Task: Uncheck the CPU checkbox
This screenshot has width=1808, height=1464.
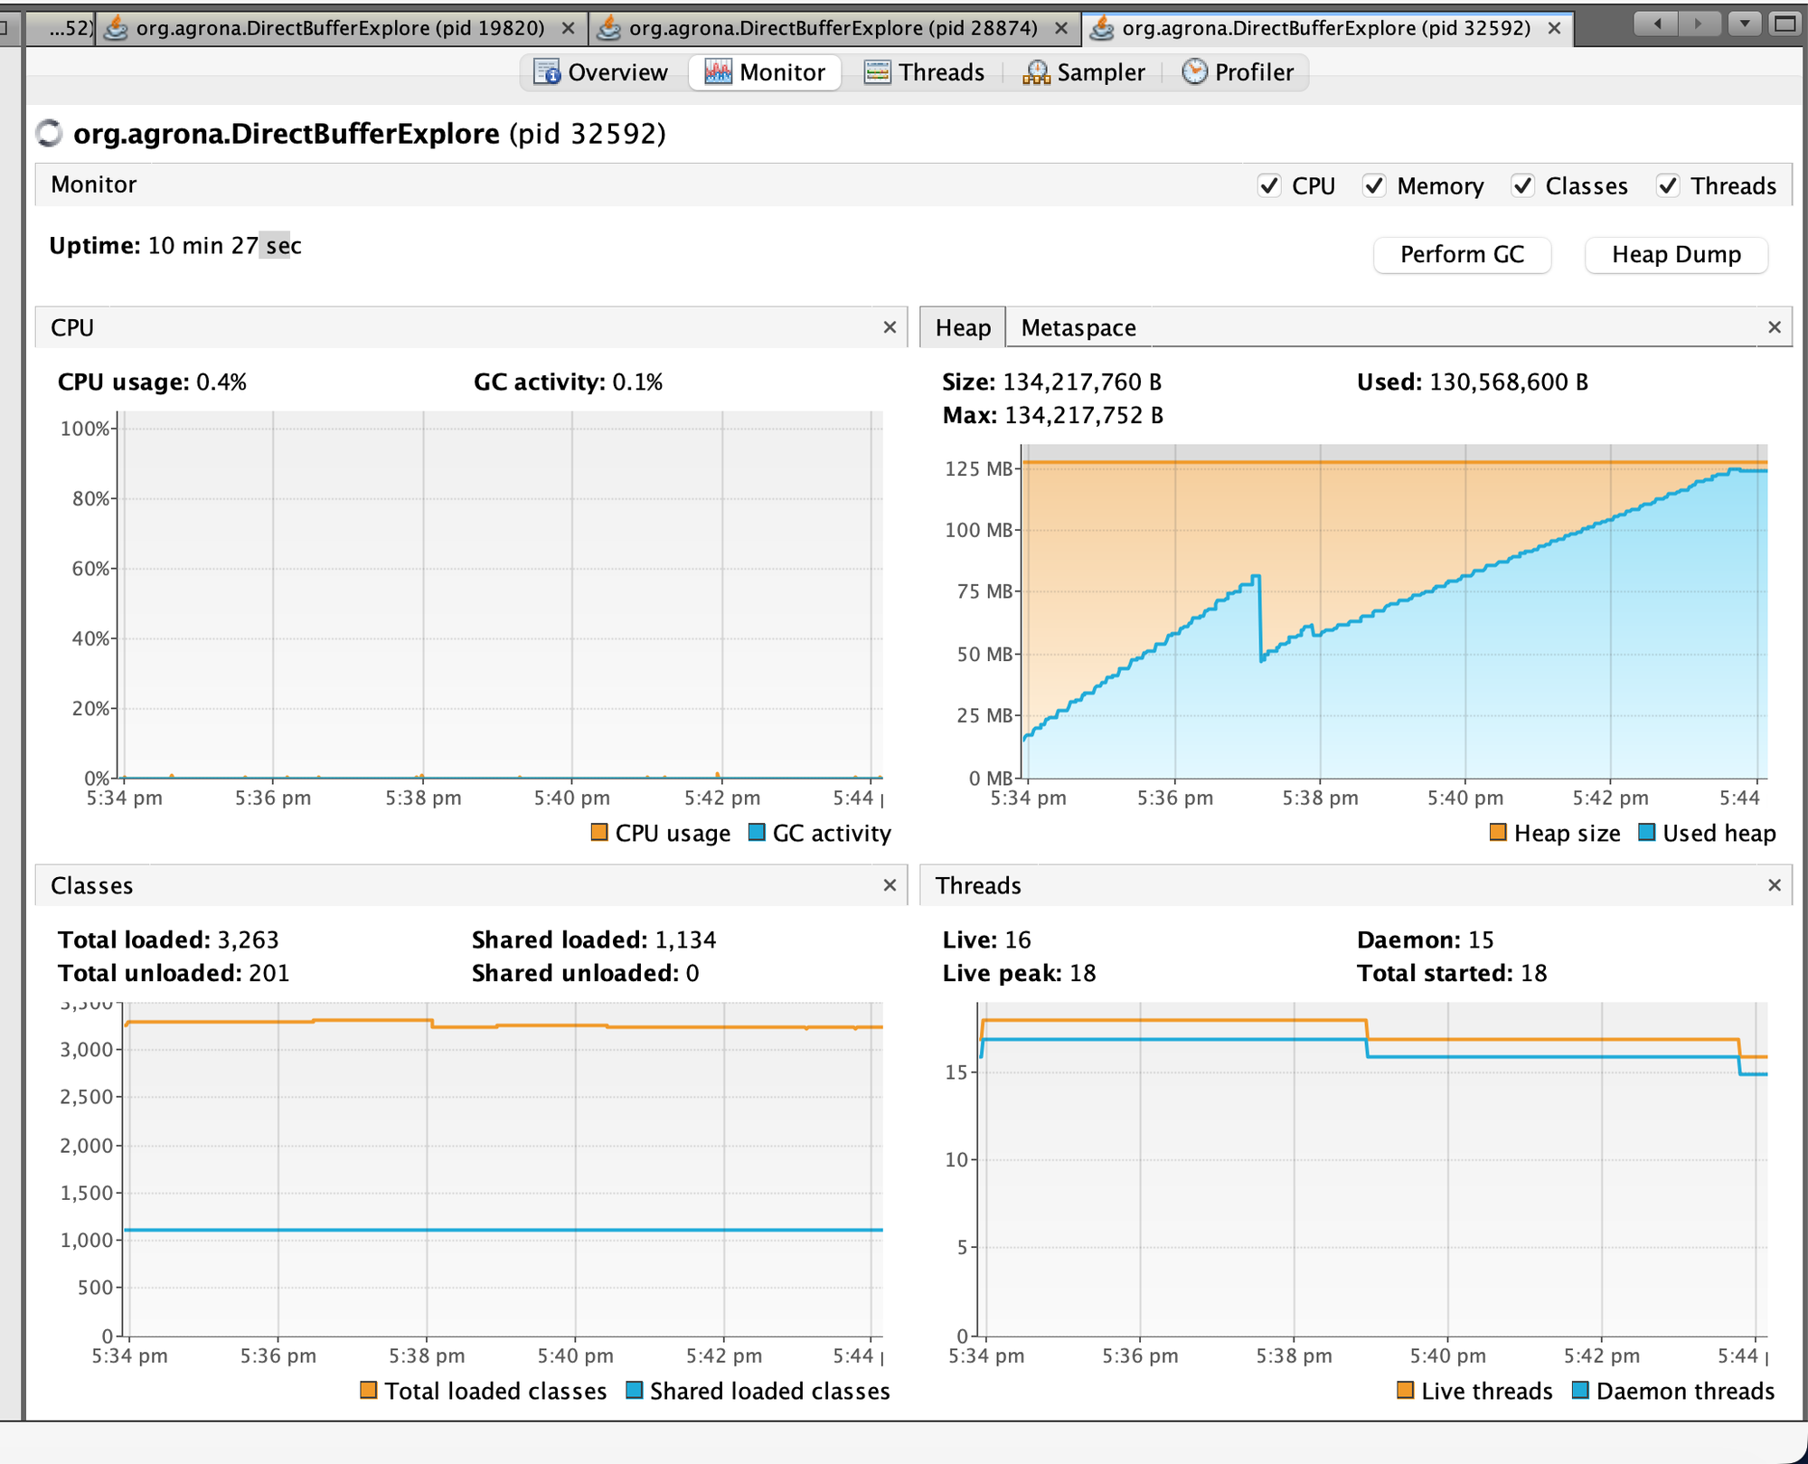Action: pos(1269,186)
